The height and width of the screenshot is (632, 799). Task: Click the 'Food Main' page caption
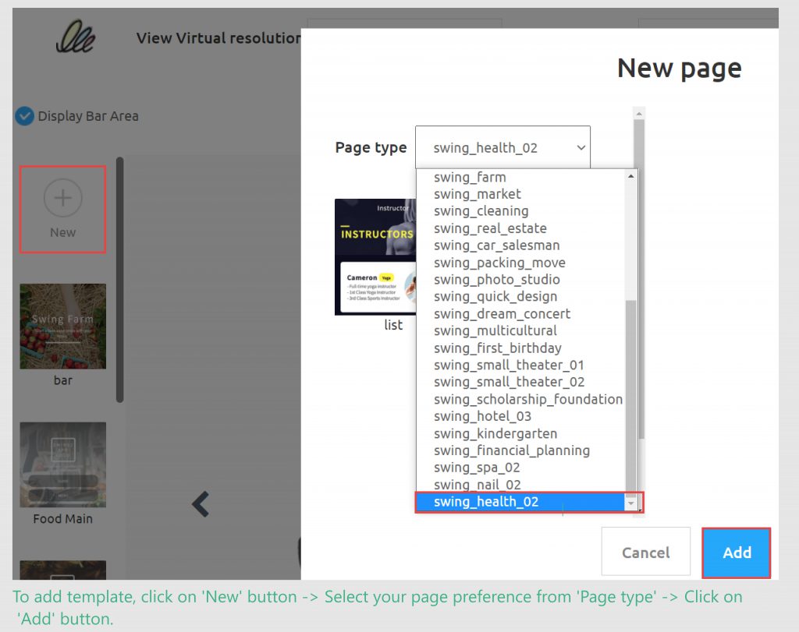[x=62, y=518]
